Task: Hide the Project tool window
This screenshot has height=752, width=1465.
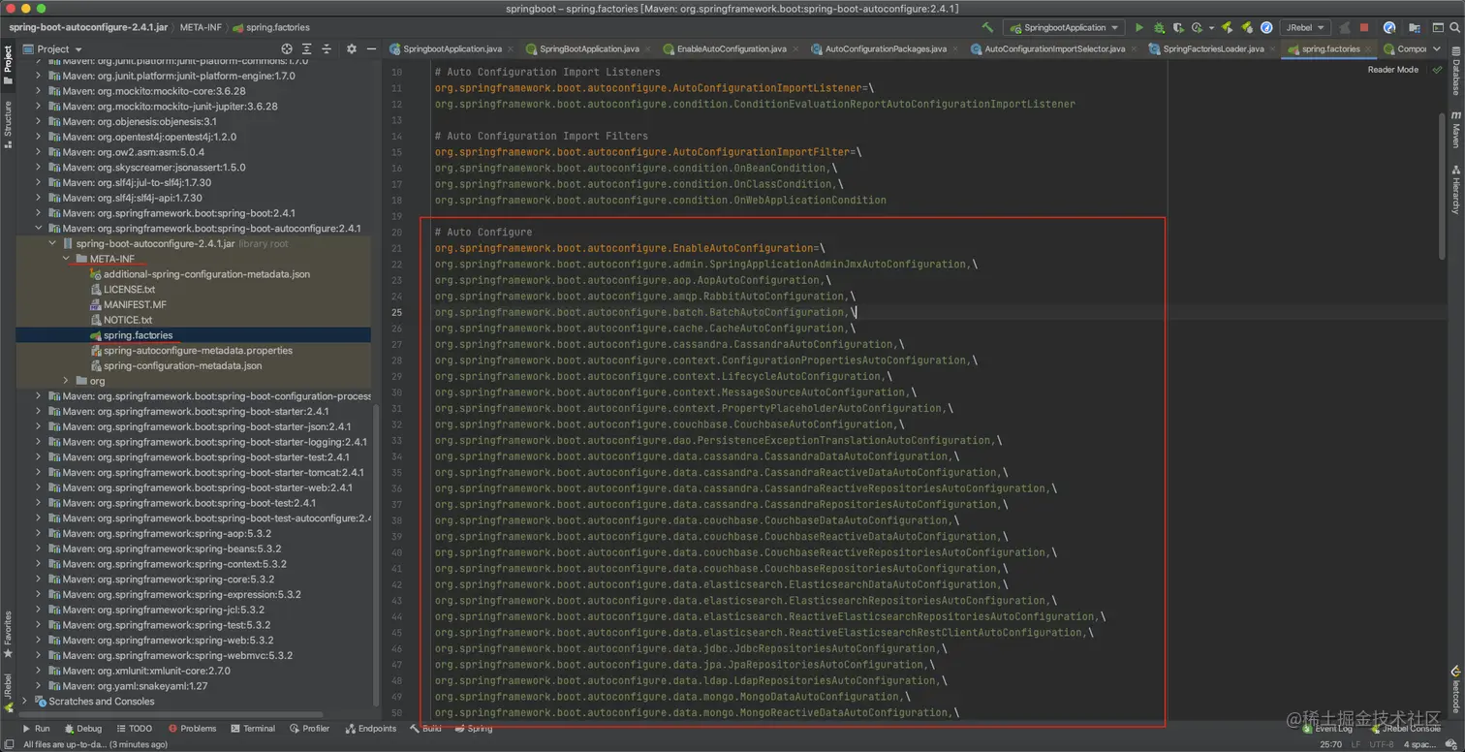Action: click(x=371, y=48)
